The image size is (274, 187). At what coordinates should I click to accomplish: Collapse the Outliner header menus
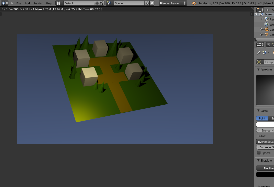tap(267, 10)
